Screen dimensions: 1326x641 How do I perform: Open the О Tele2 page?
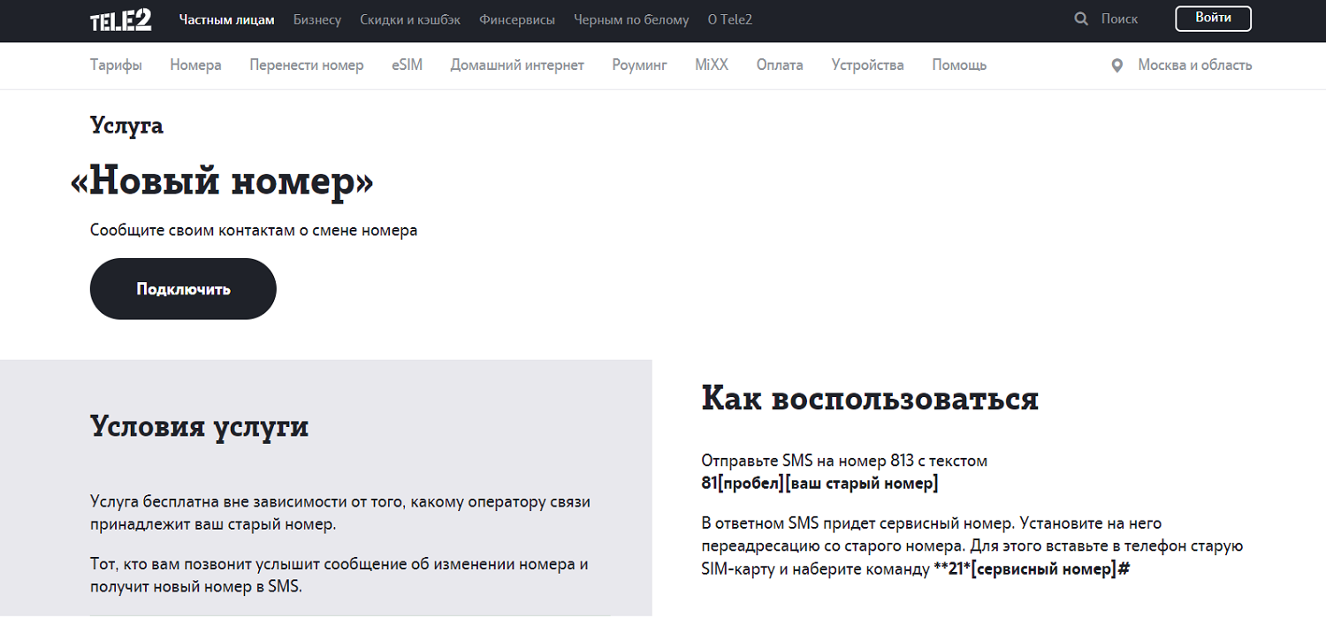pyautogui.click(x=730, y=19)
